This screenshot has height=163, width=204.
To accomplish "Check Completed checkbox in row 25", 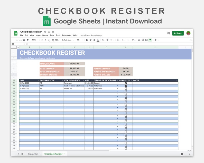I will 126,121.
